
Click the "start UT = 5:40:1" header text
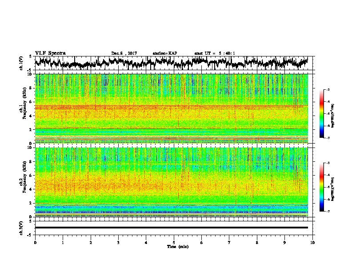(215, 53)
